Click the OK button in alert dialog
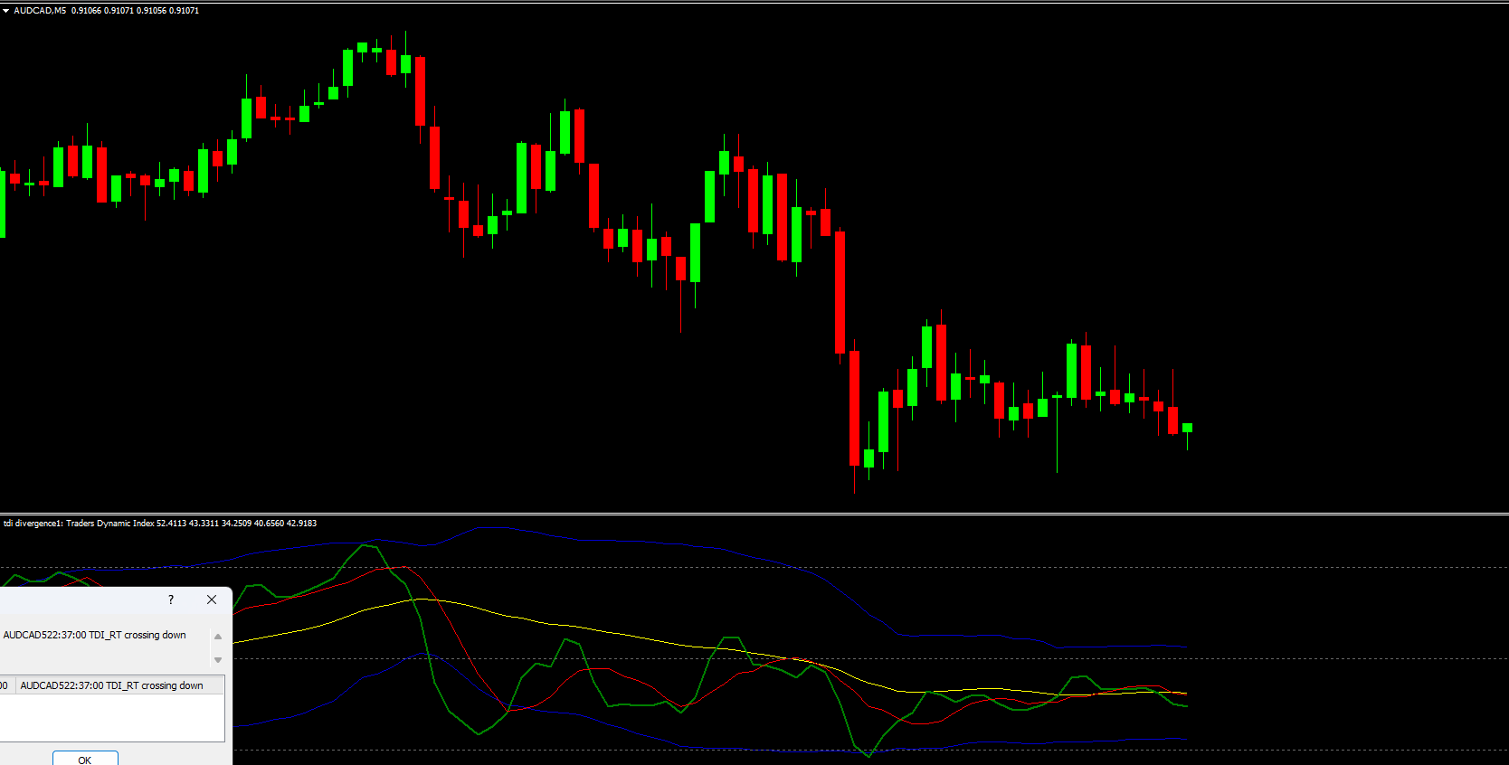 click(85, 759)
